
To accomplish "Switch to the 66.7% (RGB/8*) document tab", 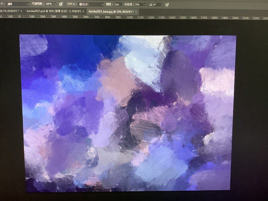I will tap(8, 11).
